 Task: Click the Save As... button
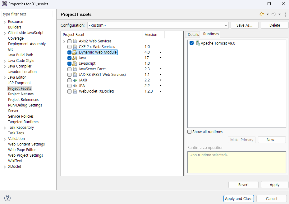click(244, 25)
